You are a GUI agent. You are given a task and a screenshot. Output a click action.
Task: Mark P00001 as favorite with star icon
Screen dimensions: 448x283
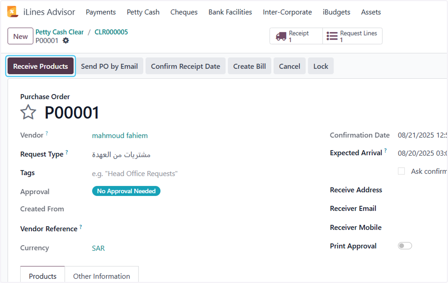[x=28, y=112]
